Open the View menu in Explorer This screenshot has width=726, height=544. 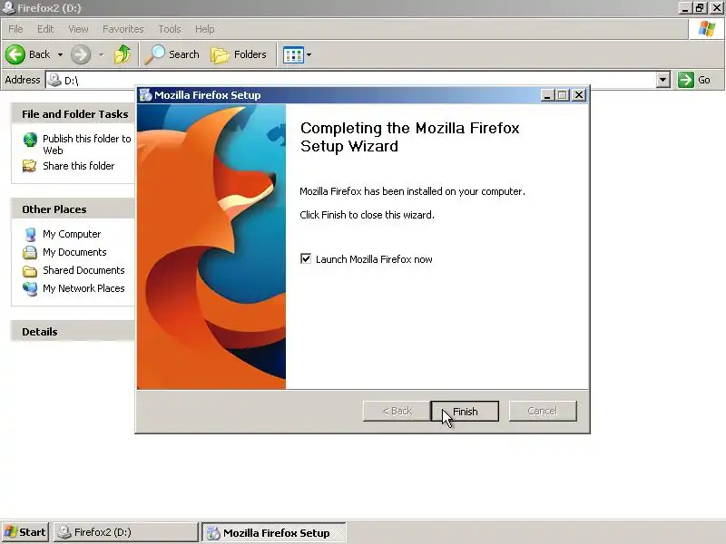click(78, 29)
